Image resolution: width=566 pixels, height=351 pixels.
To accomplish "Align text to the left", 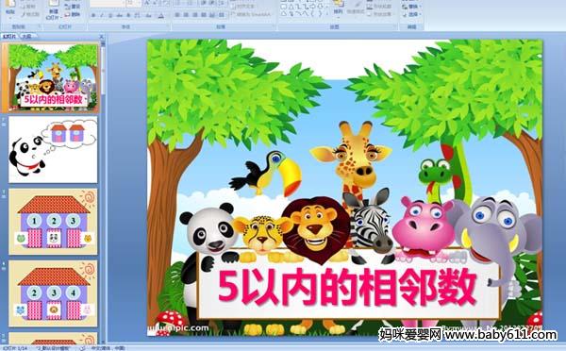I will [177, 15].
